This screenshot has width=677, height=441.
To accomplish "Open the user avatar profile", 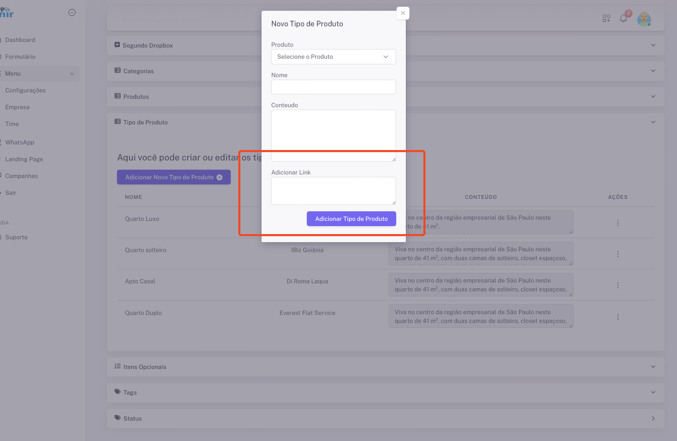I will (644, 19).
